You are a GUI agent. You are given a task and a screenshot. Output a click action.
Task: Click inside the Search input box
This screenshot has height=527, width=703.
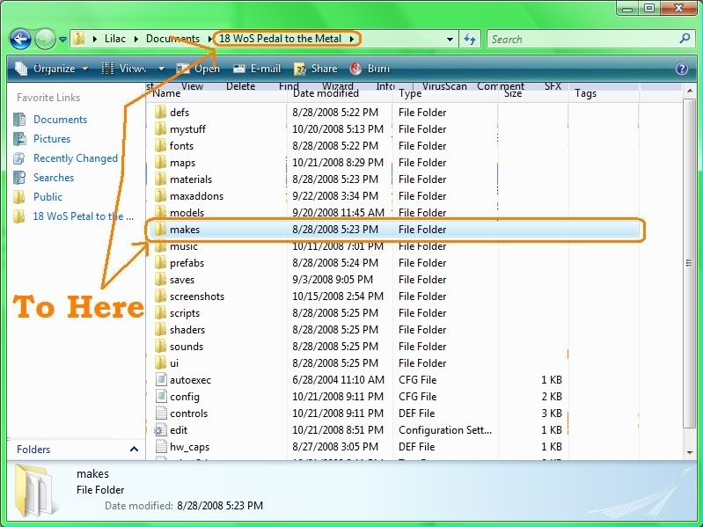[x=581, y=39]
